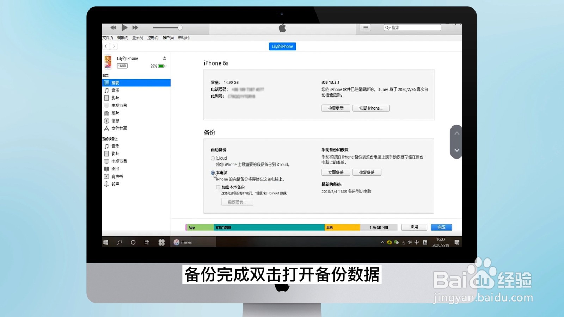Open the list view icon near search
This screenshot has width=564, height=317.
click(365, 27)
